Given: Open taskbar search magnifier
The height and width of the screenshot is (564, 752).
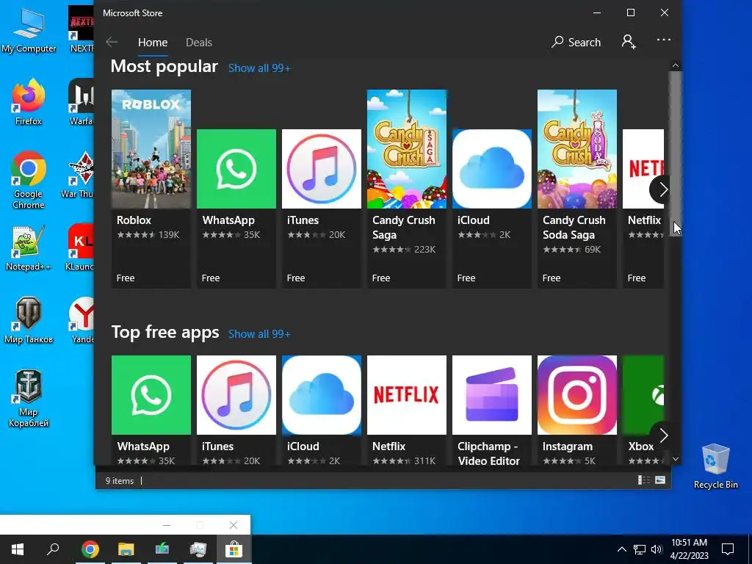Looking at the screenshot, I should (53, 549).
